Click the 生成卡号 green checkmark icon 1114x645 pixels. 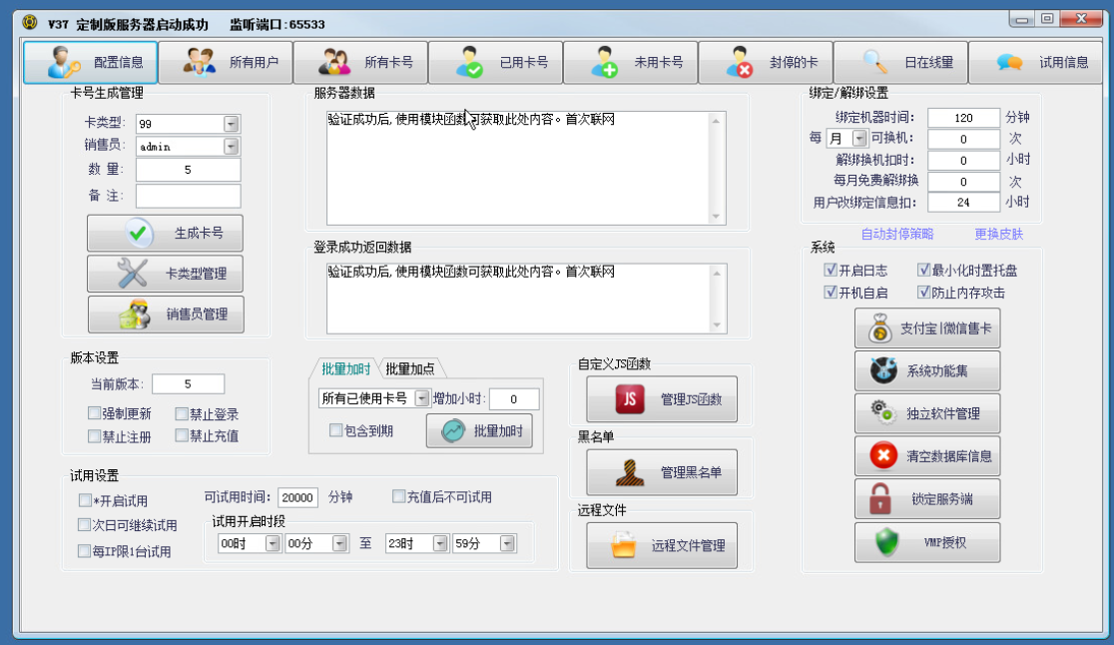click(x=139, y=234)
